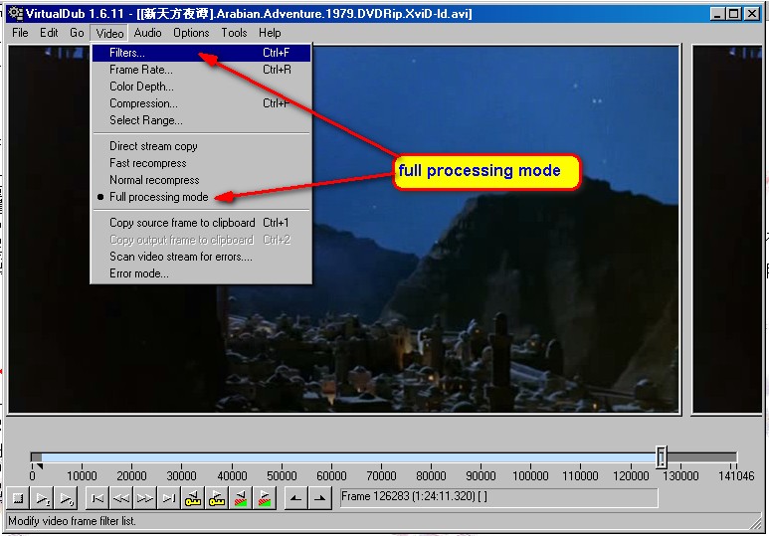Image resolution: width=769 pixels, height=536 pixels.
Task: Click the status bar help text
Action: click(x=72, y=521)
